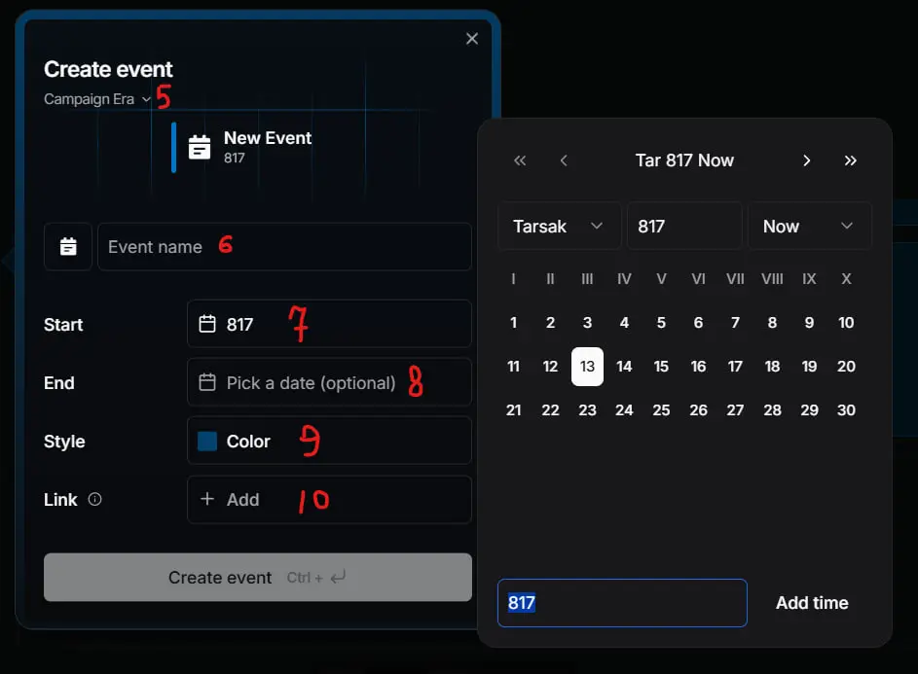Add a link with the Add button

(329, 499)
